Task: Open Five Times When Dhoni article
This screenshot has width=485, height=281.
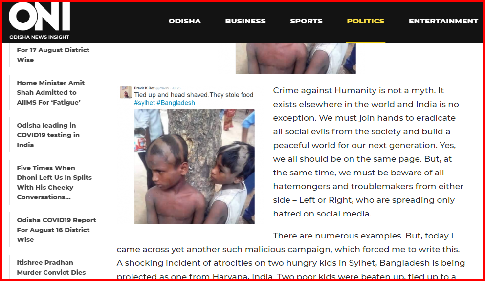Action: (54, 182)
